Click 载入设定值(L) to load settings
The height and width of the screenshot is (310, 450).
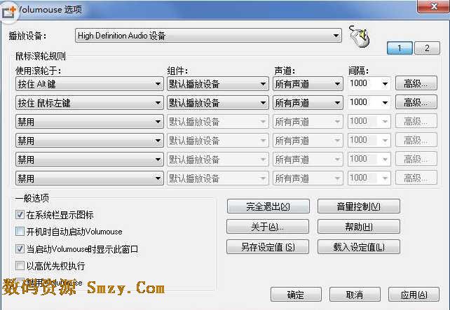pos(358,247)
